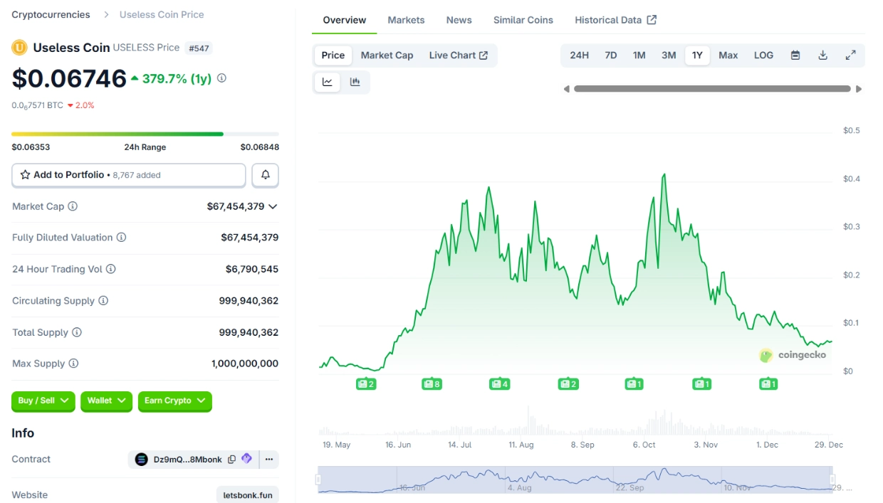The image size is (883, 503).
Task: Click the price alert bell icon
Action: (x=266, y=175)
